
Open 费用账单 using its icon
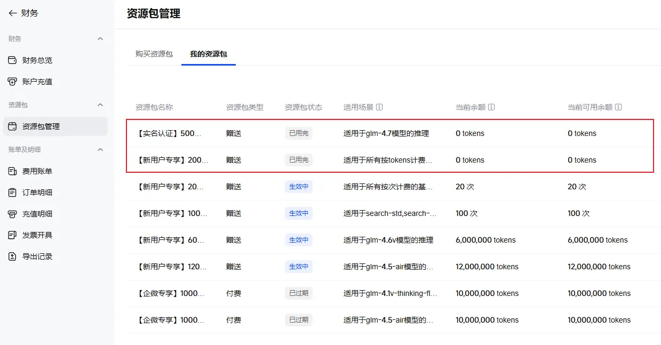(13, 171)
